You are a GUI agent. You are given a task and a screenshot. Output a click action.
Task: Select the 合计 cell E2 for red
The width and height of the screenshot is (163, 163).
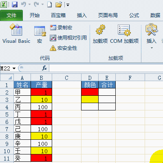click(x=107, y=92)
